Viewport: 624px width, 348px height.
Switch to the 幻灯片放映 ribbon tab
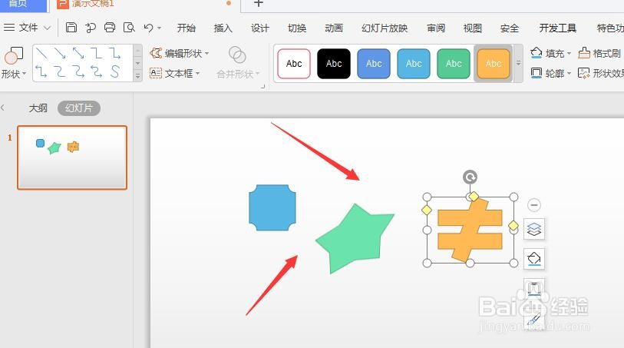coord(385,28)
